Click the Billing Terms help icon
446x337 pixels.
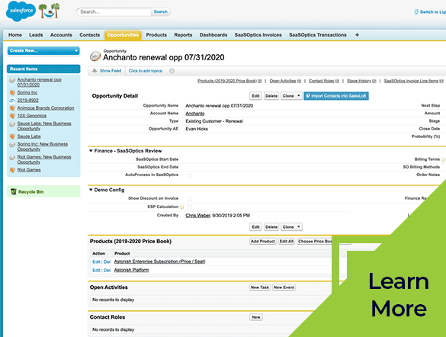pyautogui.click(x=443, y=159)
